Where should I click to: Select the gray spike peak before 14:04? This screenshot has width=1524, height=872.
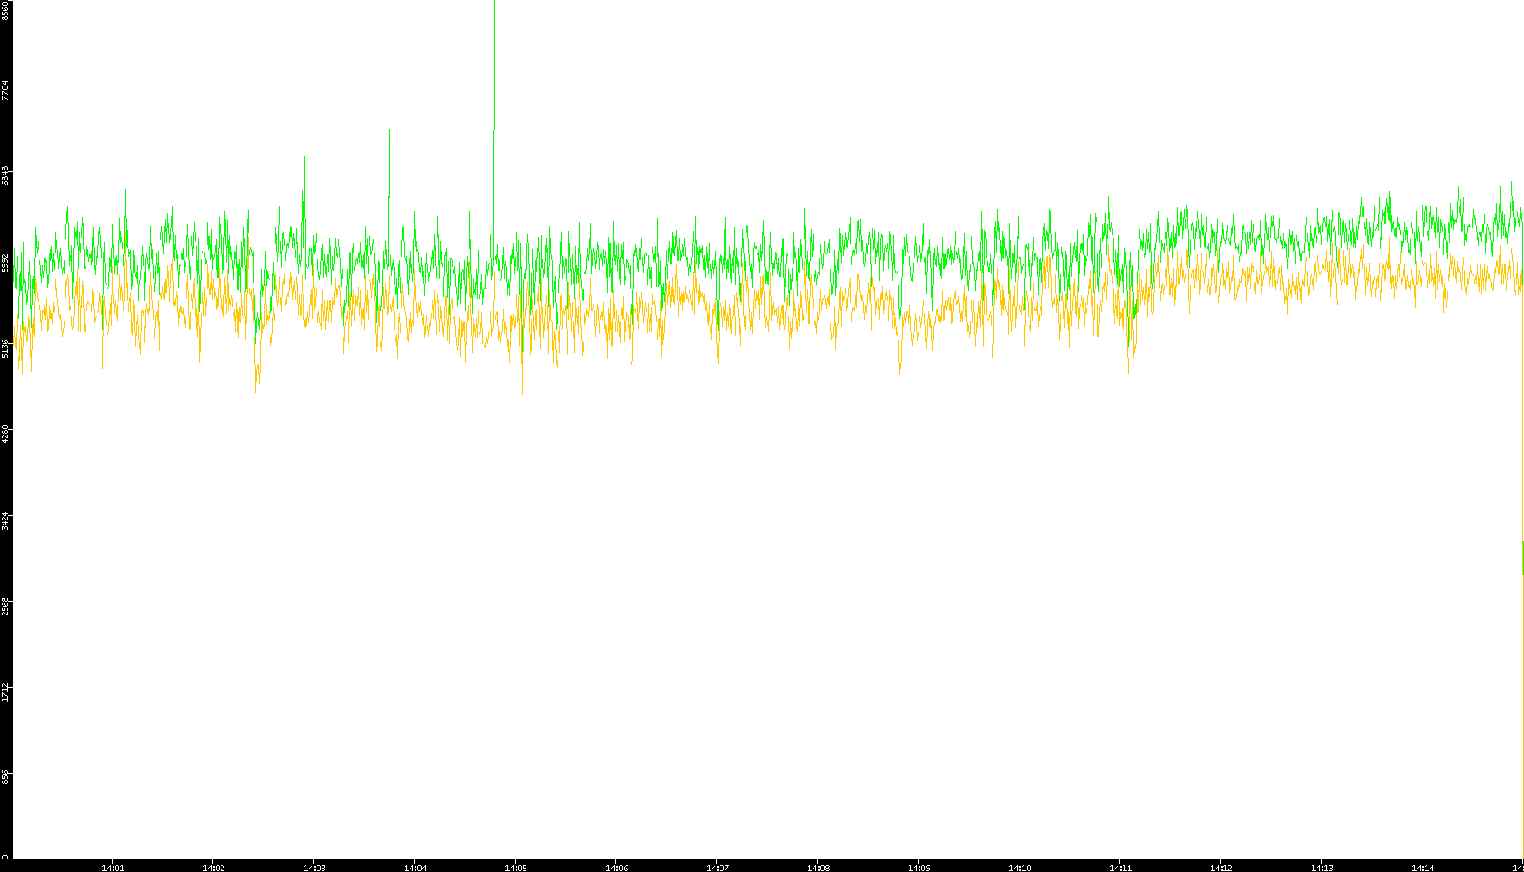[x=389, y=131]
